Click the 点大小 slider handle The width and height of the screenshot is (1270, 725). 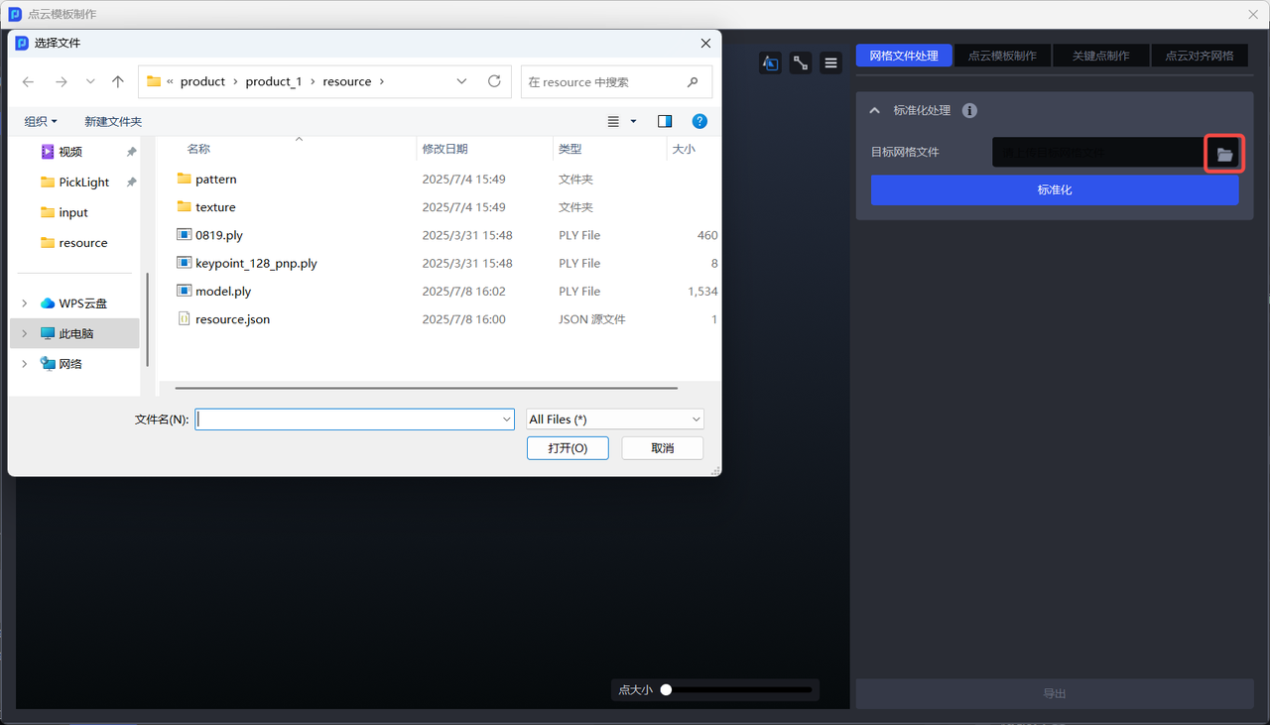pyautogui.click(x=667, y=689)
